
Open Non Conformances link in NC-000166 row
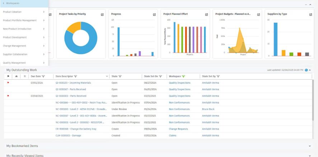coord(179,103)
